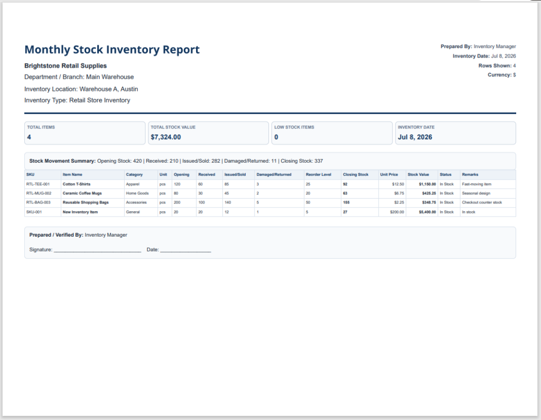Select the Ceramic Coffee Mugs item name
The height and width of the screenshot is (420, 541).
click(x=82, y=193)
